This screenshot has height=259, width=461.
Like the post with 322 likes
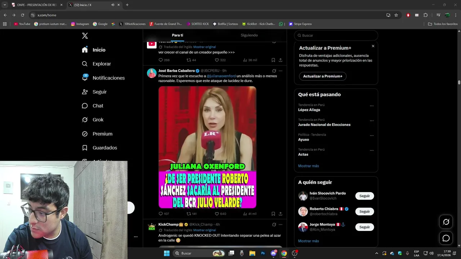pyautogui.click(x=220, y=60)
